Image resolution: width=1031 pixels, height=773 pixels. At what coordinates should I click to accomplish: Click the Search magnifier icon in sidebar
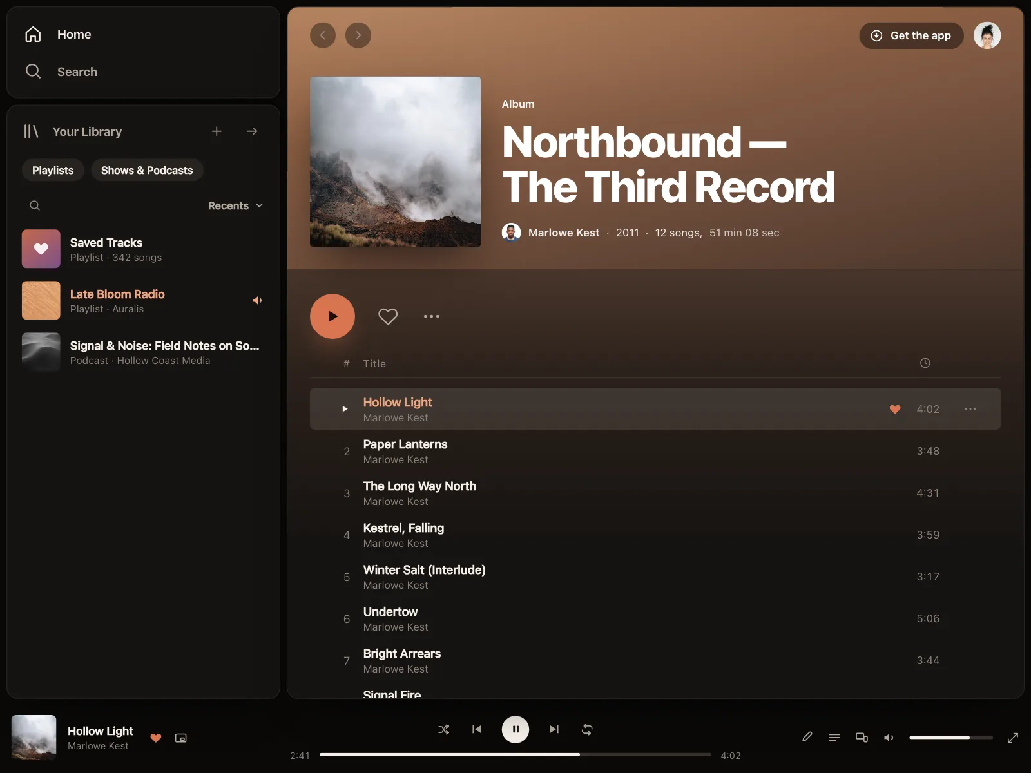[x=33, y=72]
